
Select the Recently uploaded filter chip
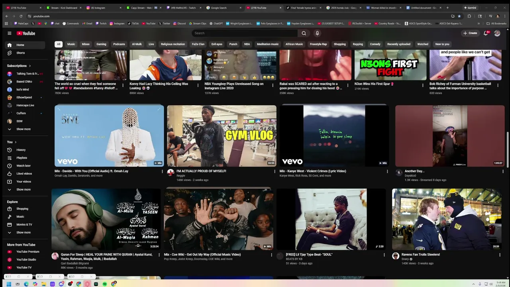tap(399, 44)
